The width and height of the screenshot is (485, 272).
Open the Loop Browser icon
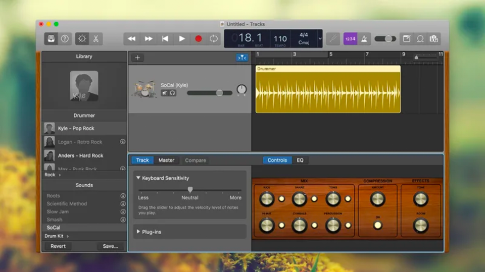pos(420,39)
